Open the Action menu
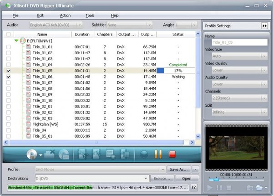273x196 pixels. click(65, 15)
